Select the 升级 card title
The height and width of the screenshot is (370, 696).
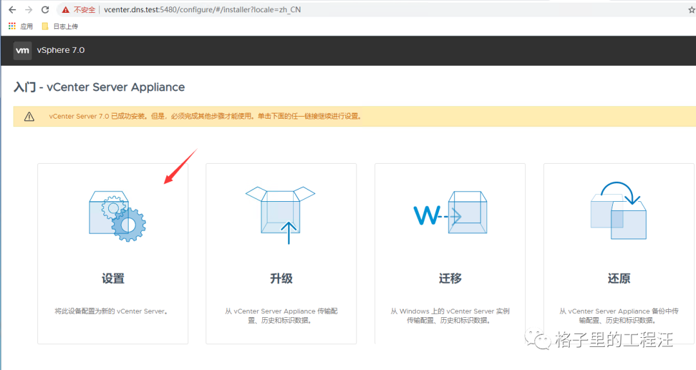pyautogui.click(x=282, y=278)
